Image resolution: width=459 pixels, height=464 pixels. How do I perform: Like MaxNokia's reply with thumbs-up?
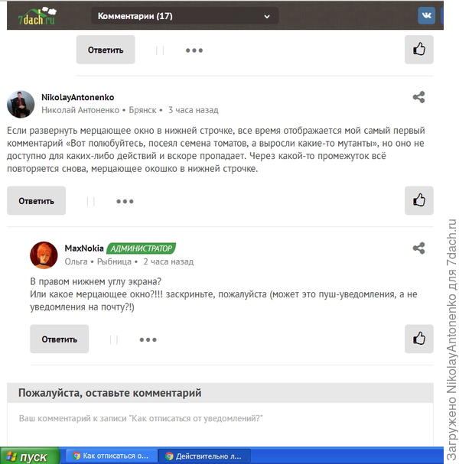point(418,339)
